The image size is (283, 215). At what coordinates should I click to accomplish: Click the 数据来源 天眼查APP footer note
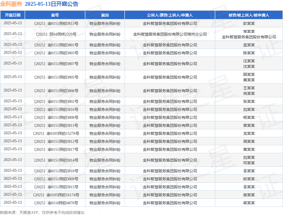coord(42,213)
